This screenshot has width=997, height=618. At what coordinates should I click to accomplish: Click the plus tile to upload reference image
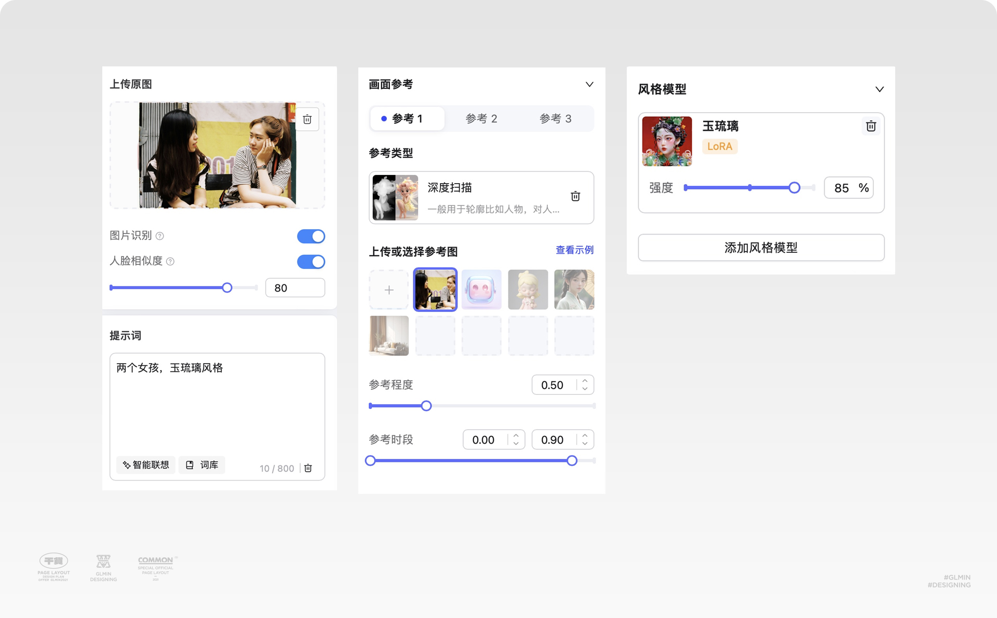(389, 290)
